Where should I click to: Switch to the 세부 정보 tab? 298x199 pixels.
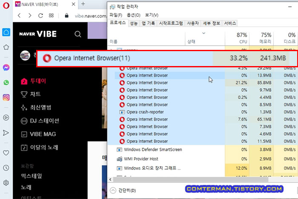point(211,23)
